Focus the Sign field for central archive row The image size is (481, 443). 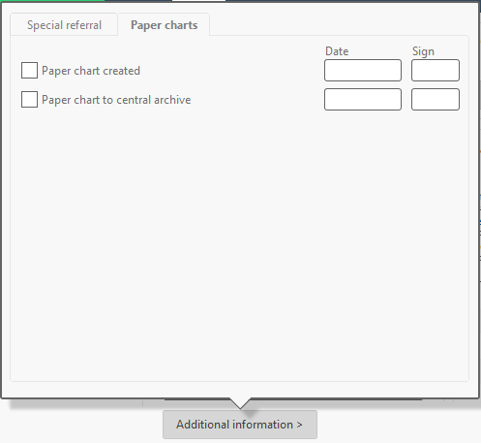pos(436,99)
